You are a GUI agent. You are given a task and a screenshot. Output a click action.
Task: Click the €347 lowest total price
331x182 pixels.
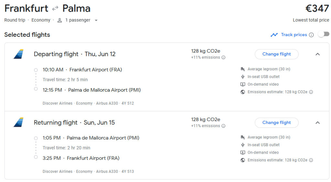pyautogui.click(x=317, y=8)
